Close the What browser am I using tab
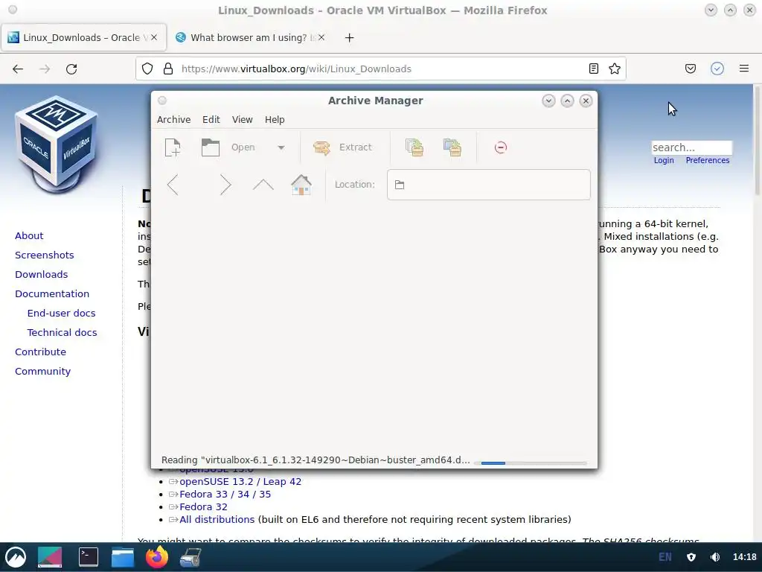The image size is (762, 572). 321,37
